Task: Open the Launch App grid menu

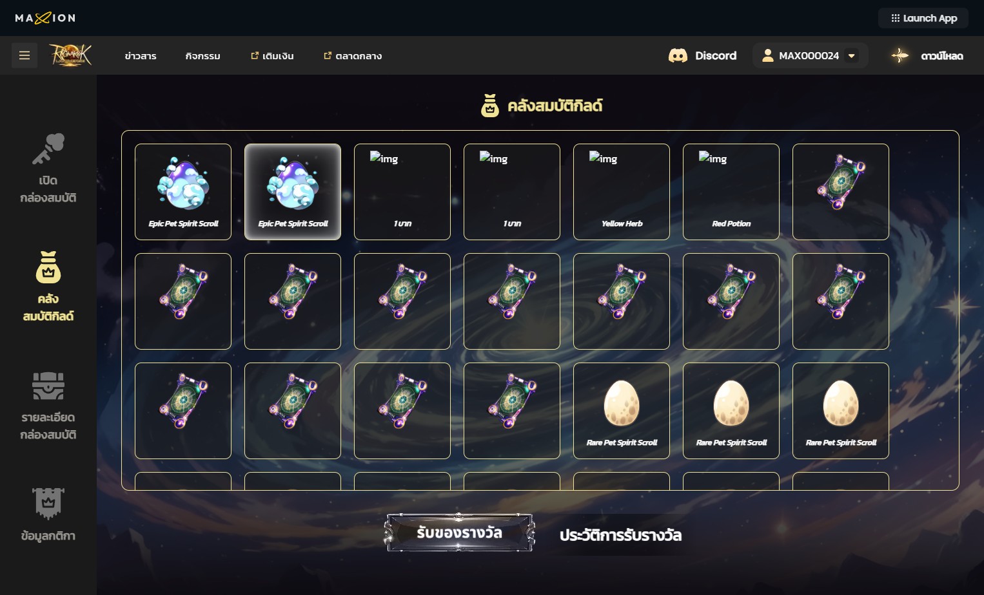Action: [x=923, y=18]
